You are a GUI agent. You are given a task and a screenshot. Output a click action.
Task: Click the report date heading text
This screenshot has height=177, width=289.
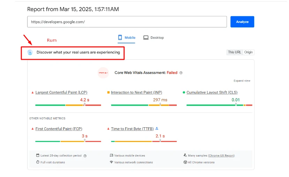click(73, 9)
